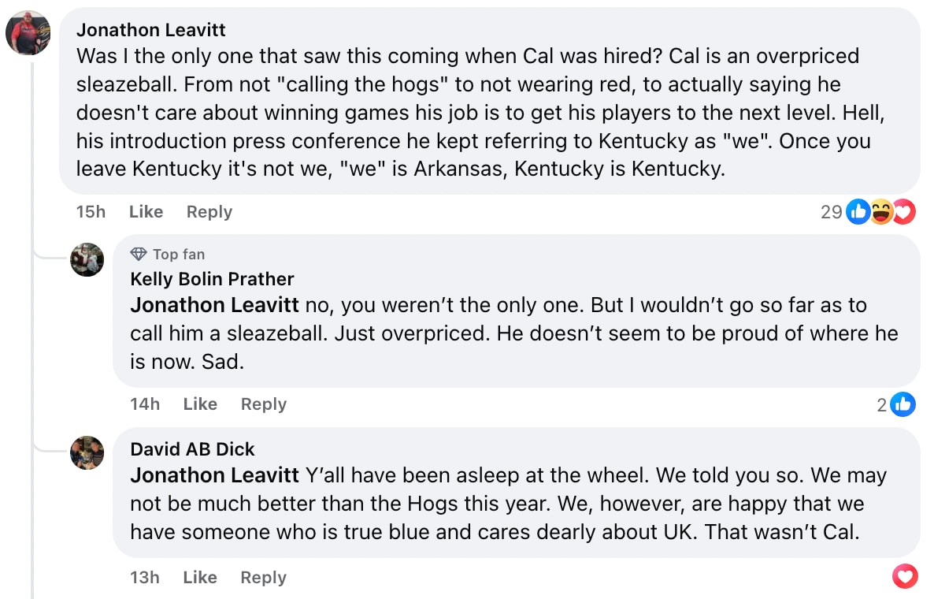Click thumbs-up reaction icon on Kelly's reply
The height and width of the screenshot is (599, 934).
pyautogui.click(x=903, y=404)
